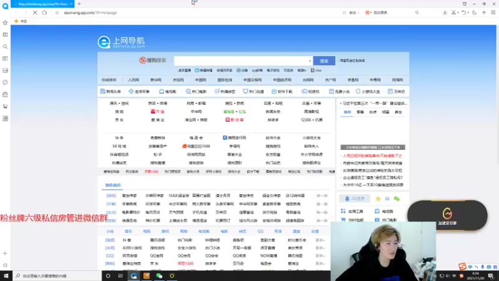Select the 推荐 news tab
Image resolution: width=499 pixels, height=281 pixels.
point(347,112)
